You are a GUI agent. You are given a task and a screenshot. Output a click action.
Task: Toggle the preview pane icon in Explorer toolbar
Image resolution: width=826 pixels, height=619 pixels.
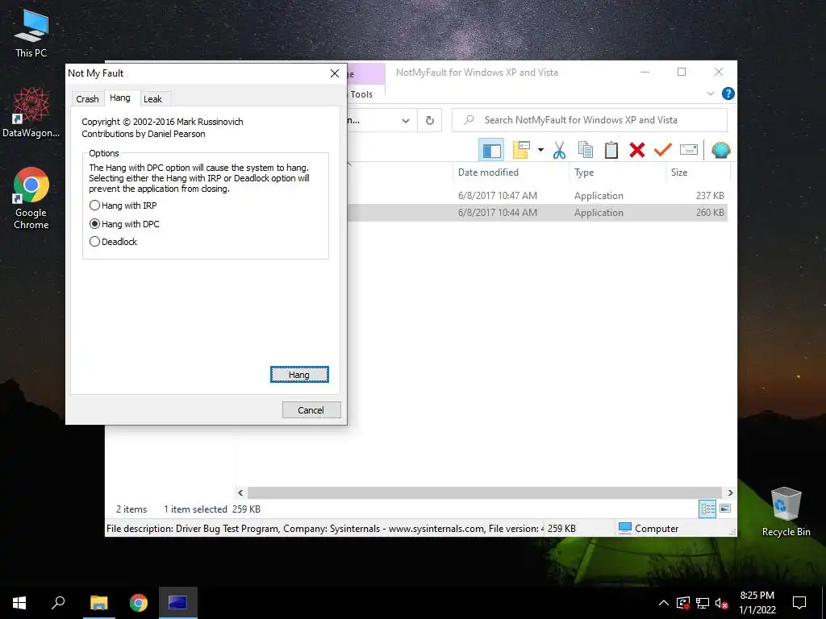pos(491,151)
